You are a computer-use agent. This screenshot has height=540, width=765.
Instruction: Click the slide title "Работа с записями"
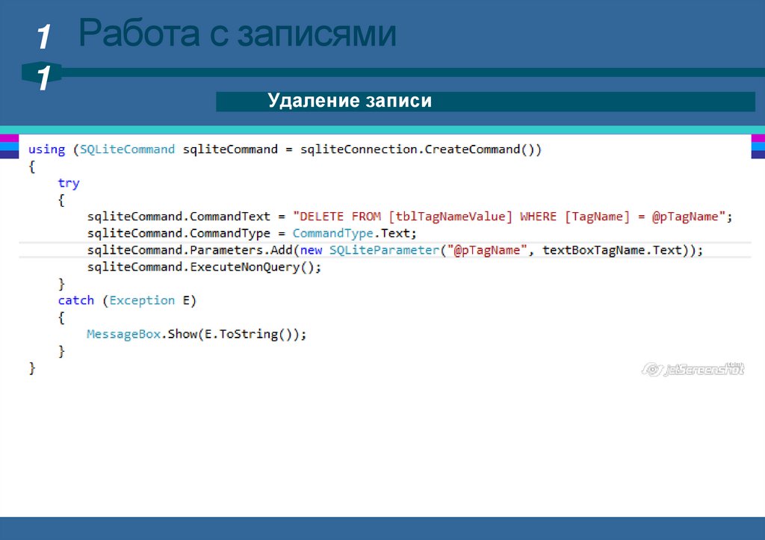238,34
